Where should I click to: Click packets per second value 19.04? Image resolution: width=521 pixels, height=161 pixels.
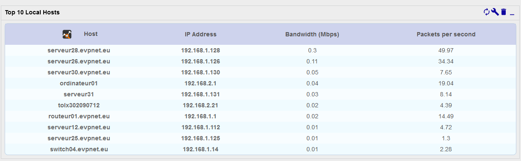446,83
